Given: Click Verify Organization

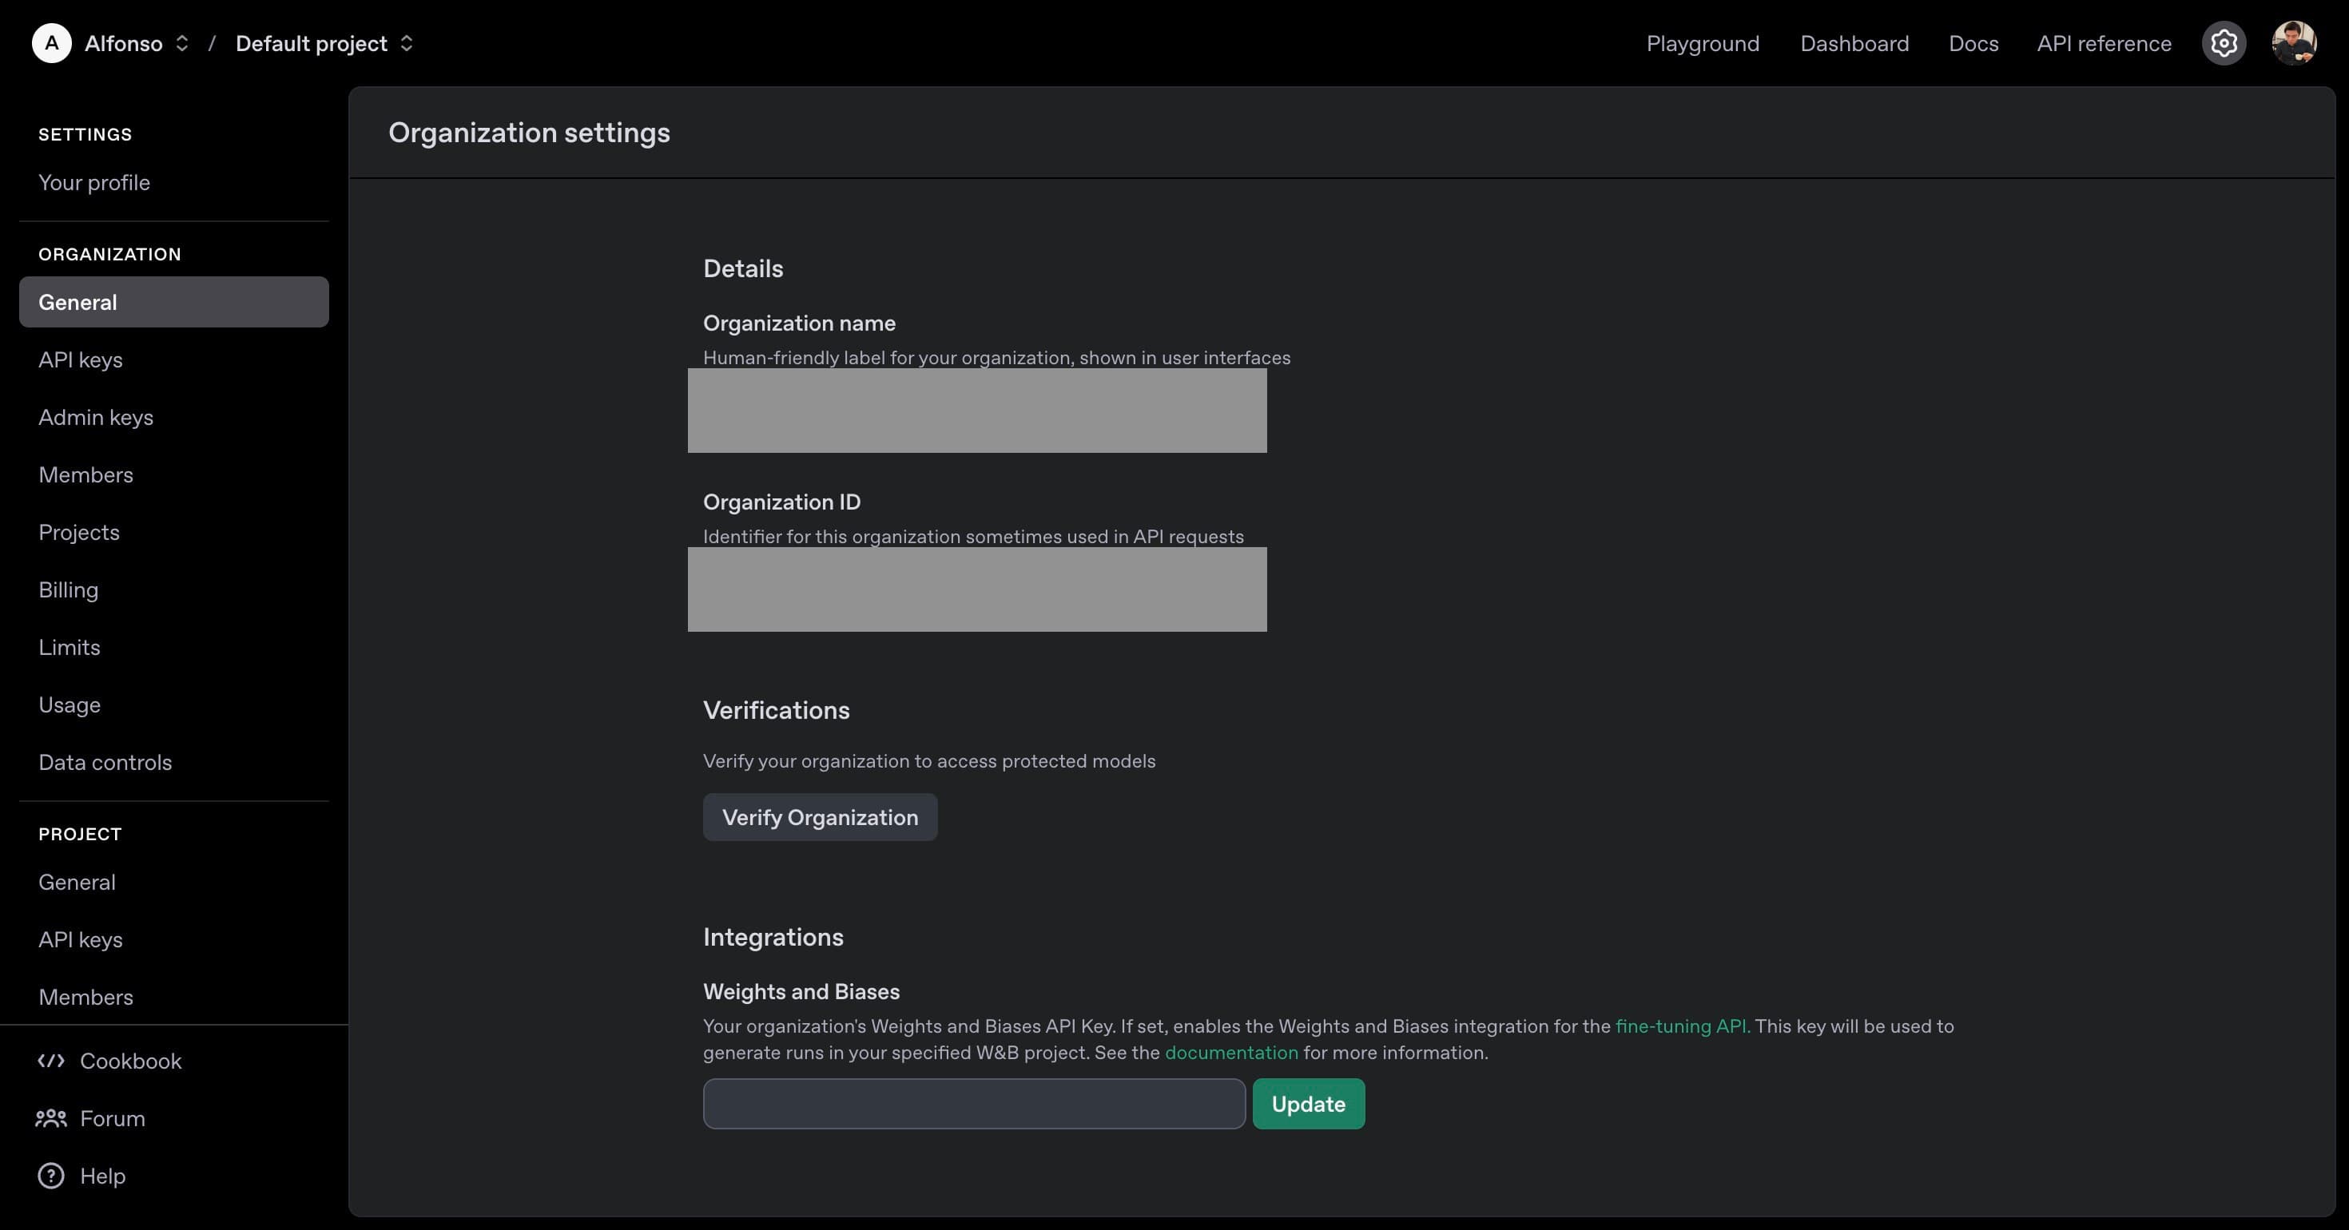Looking at the screenshot, I should pos(820,817).
